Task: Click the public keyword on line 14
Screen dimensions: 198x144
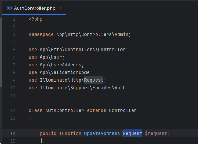Action: click(x=48, y=133)
